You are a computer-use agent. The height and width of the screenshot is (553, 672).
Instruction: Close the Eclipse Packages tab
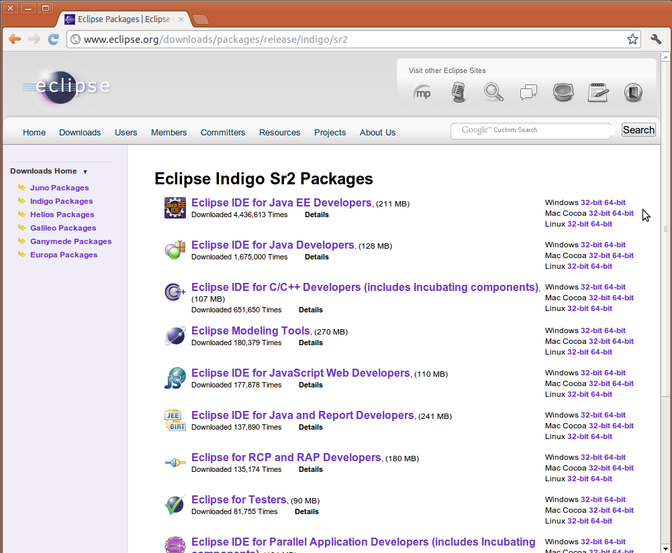tap(181, 19)
